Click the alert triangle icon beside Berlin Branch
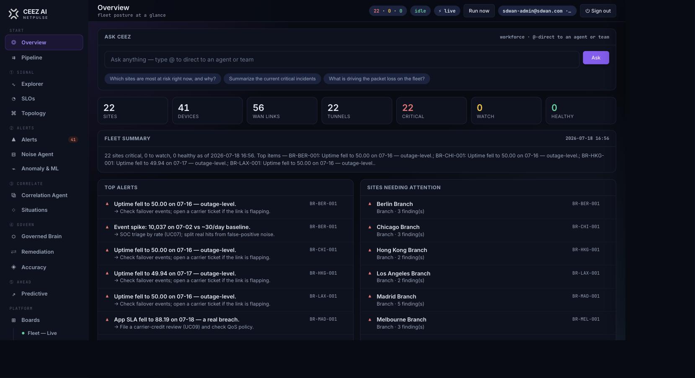This screenshot has height=378, width=695. click(x=369, y=204)
